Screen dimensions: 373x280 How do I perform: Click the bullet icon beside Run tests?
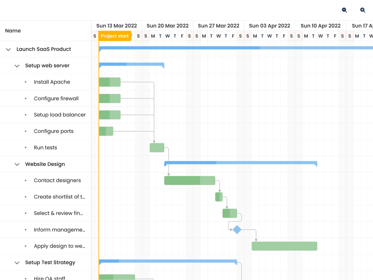(25, 148)
